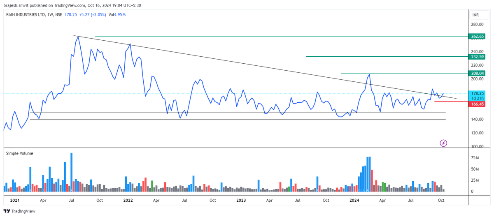Click the 140.00 price axis label

478,120
